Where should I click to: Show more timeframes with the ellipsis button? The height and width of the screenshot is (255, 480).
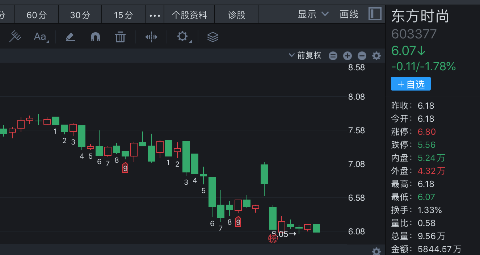click(x=155, y=15)
